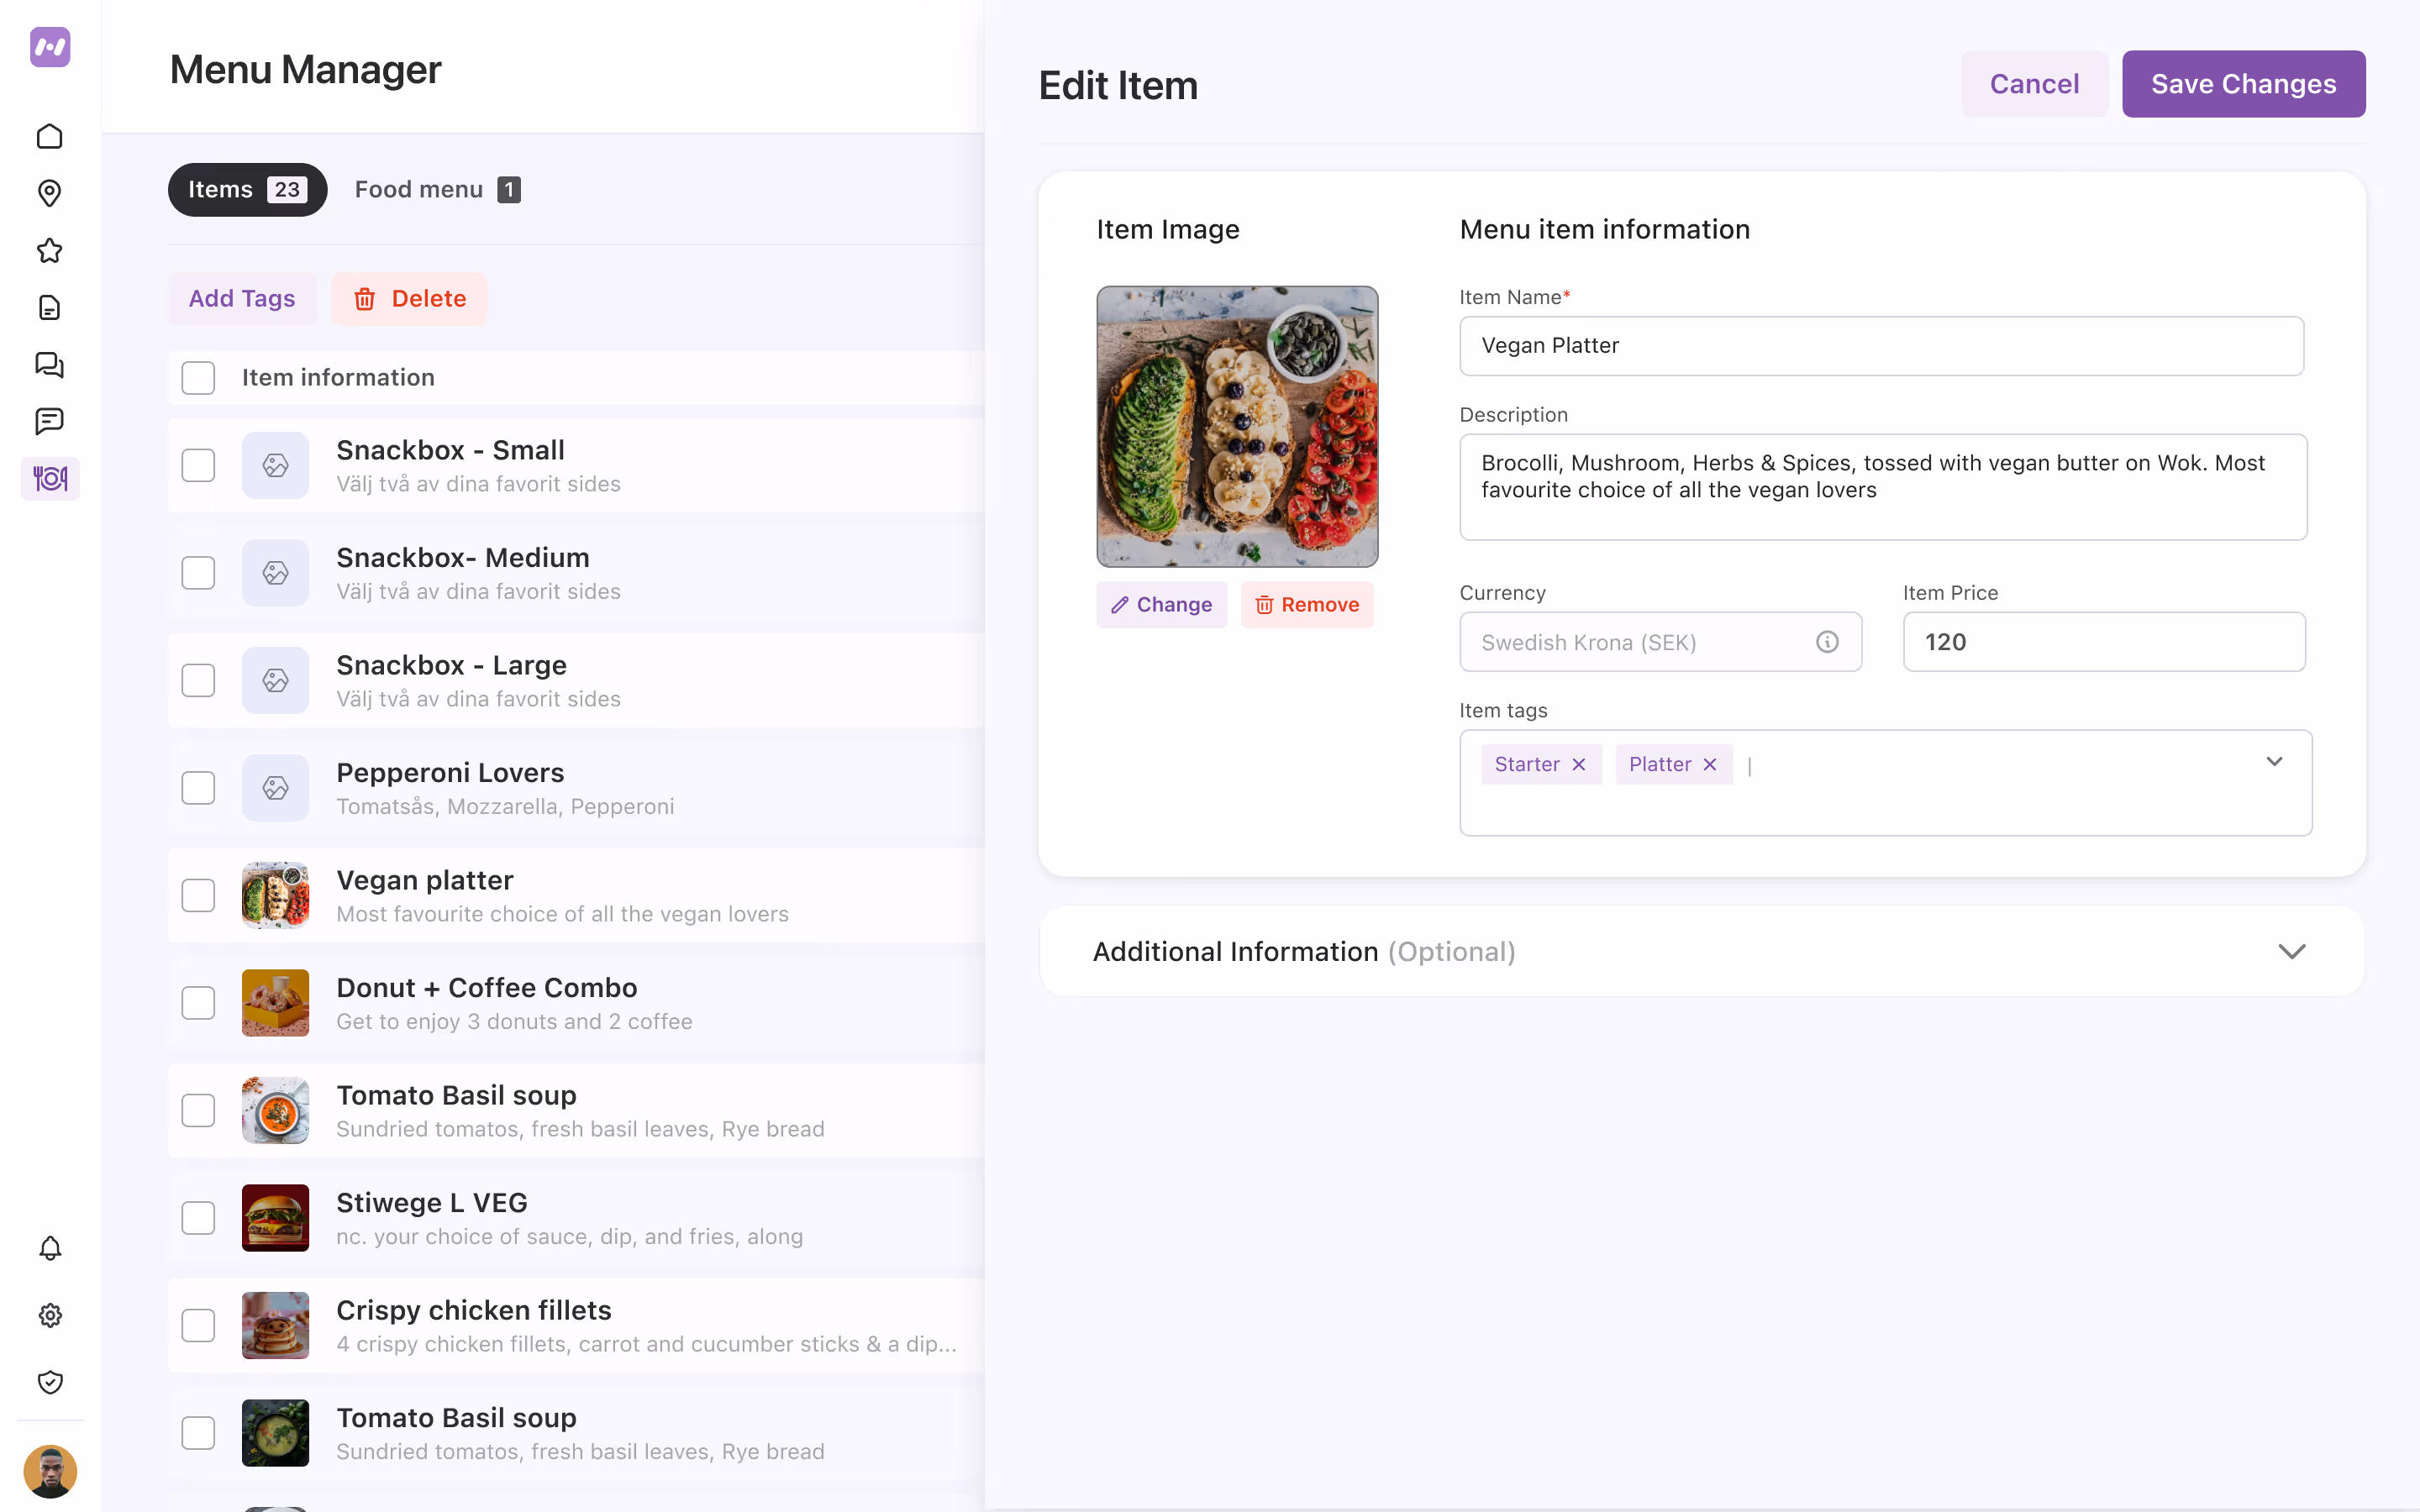This screenshot has width=2420, height=1512.
Task: Click the Description text area
Action: tap(1883, 487)
